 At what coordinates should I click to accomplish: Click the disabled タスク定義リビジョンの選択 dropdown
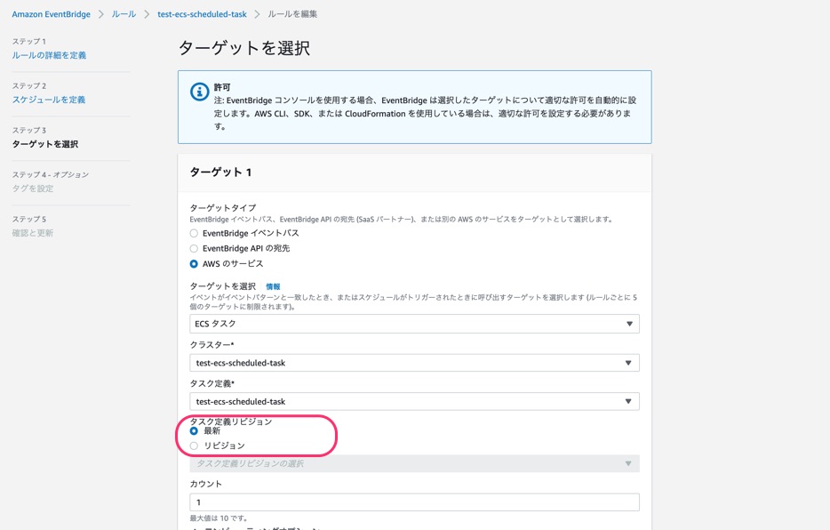point(414,463)
